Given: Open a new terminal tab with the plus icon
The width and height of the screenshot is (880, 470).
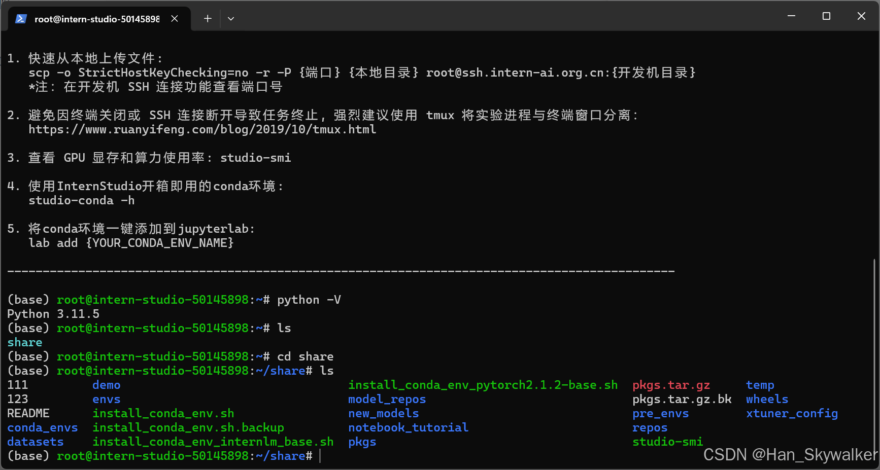Looking at the screenshot, I should tap(208, 18).
